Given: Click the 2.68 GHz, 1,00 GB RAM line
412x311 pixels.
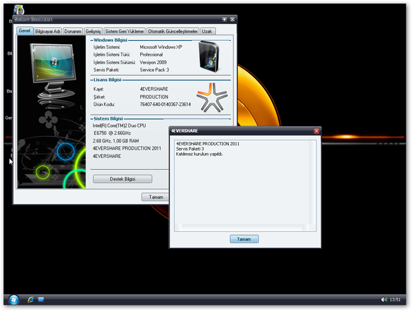Looking at the screenshot, I should coord(115,141).
